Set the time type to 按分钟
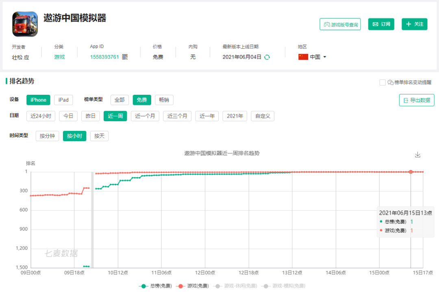 (47, 136)
